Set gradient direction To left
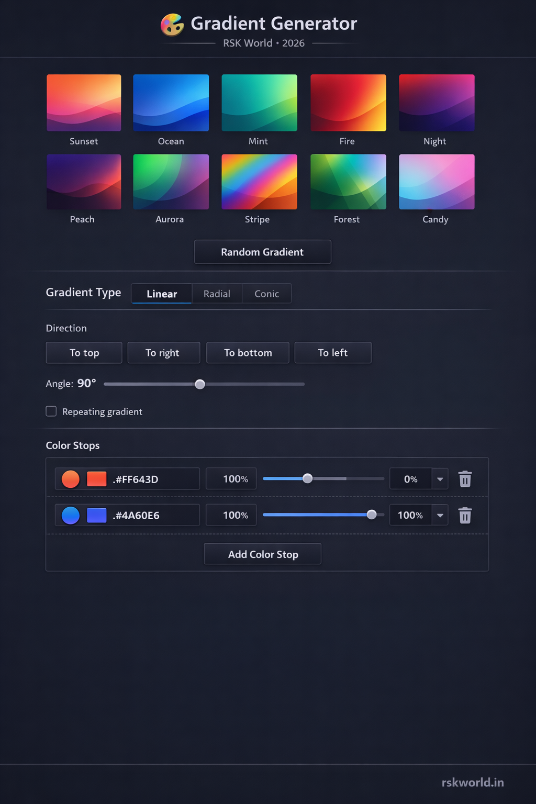 [332, 352]
